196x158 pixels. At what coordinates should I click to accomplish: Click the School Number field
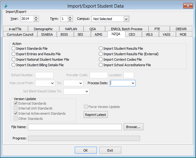tap(44, 75)
